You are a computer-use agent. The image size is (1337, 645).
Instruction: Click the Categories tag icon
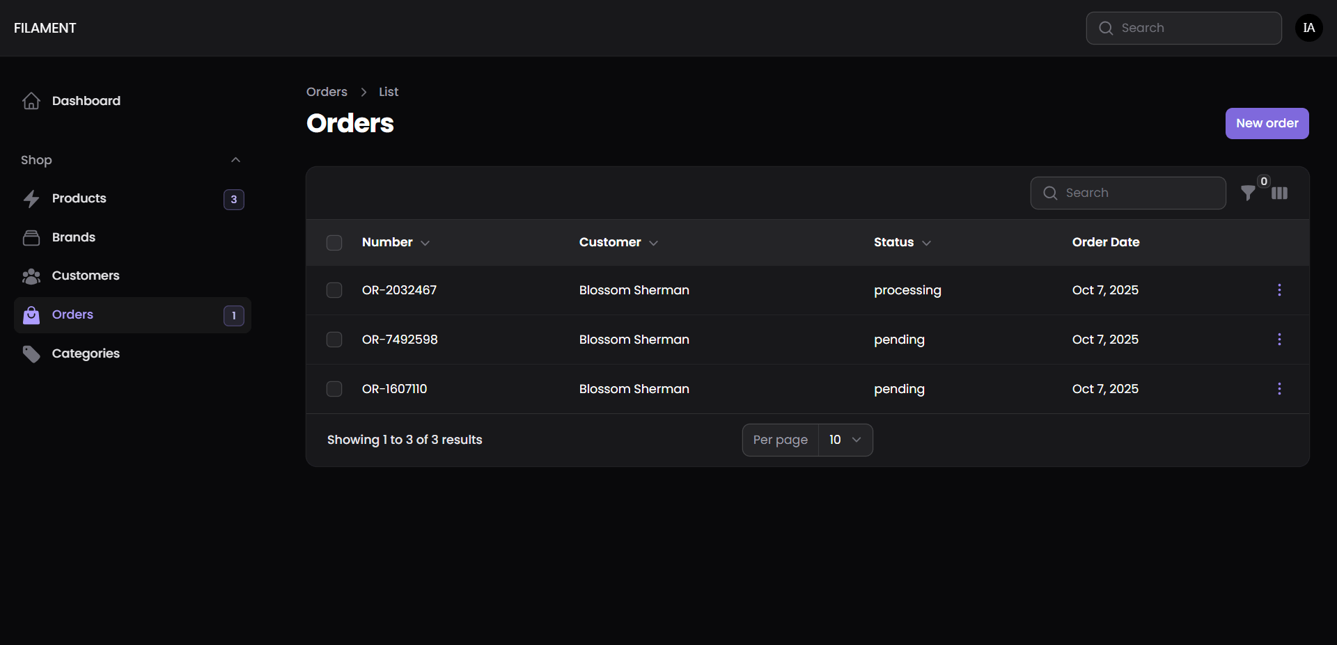point(31,354)
